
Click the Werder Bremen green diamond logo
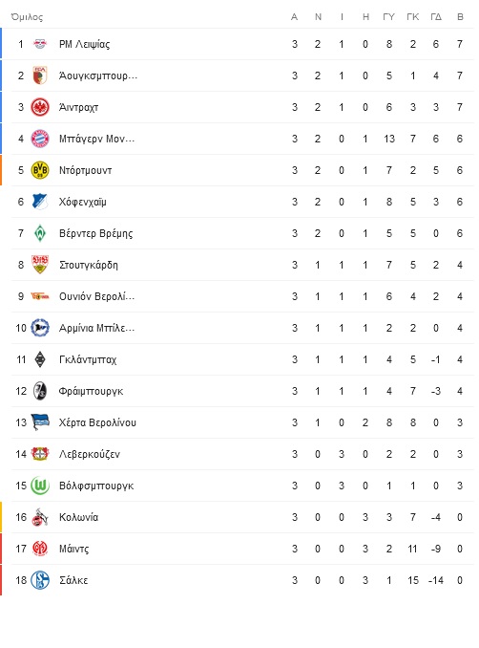pos(40,233)
